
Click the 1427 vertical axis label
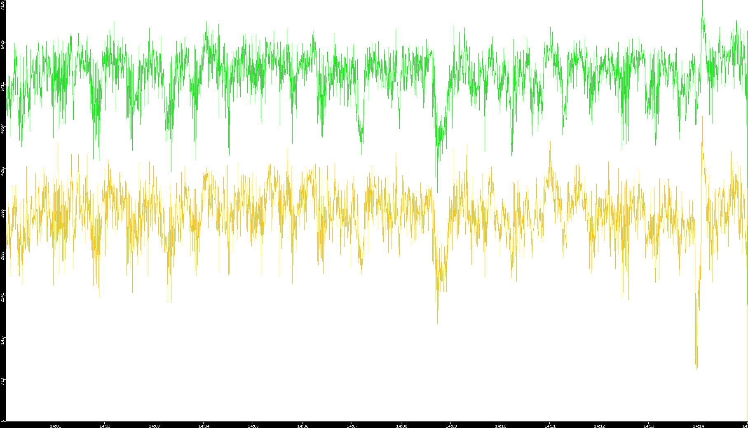(x=3, y=340)
